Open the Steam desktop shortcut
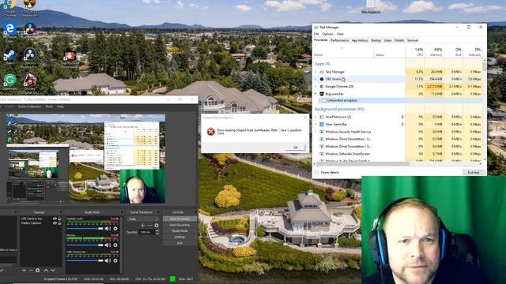Image resolution: width=506 pixels, height=284 pixels. (9, 56)
